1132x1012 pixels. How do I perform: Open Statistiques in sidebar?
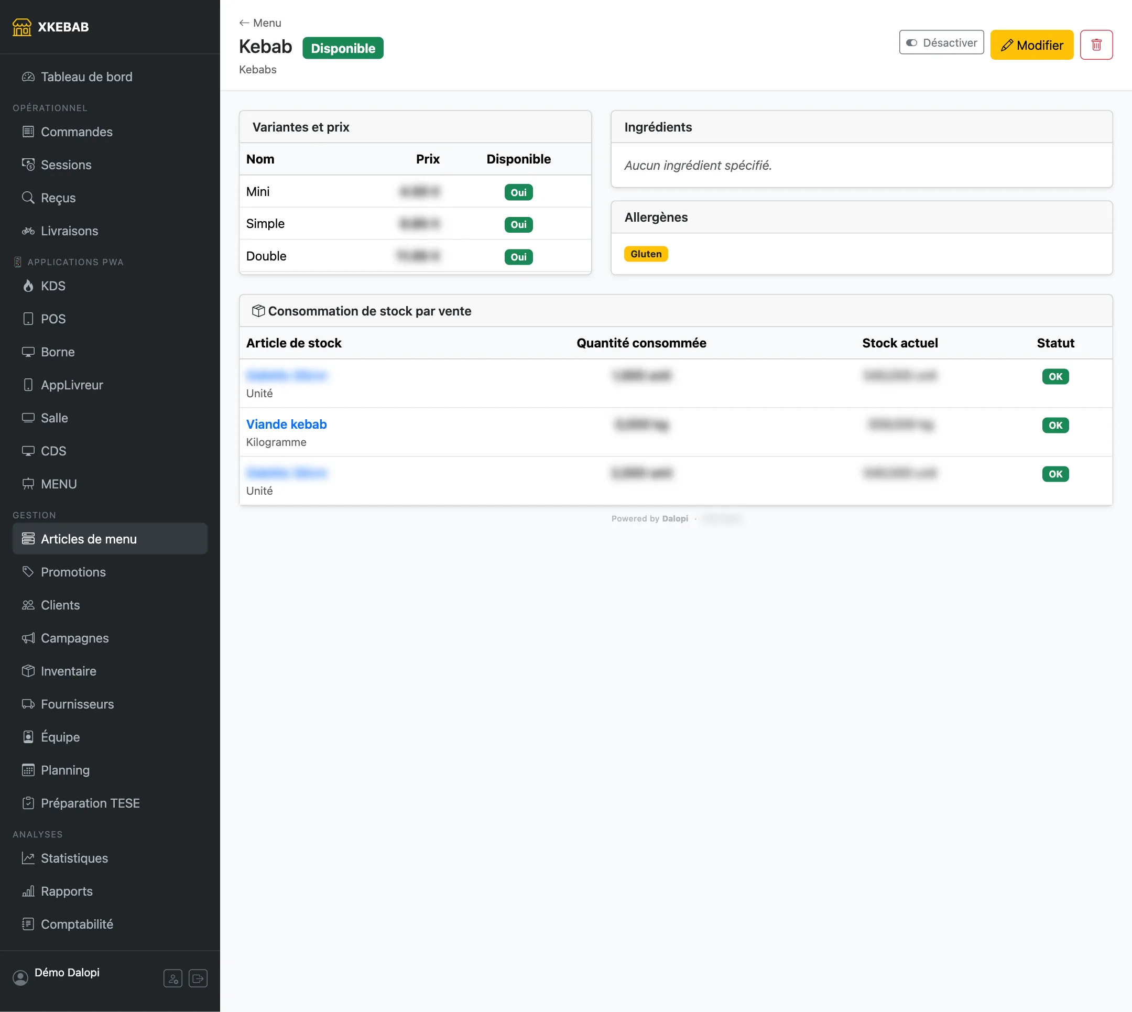(110, 858)
